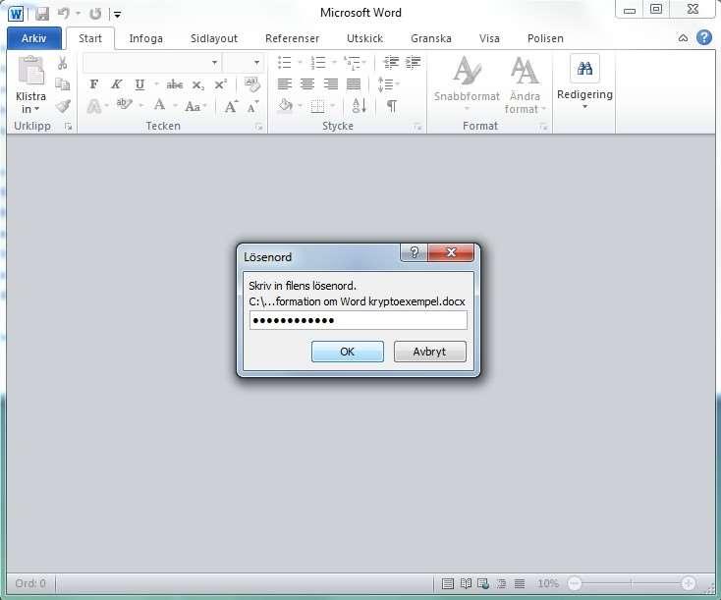Switch to the Infoga tab
The height and width of the screenshot is (600, 721).
click(x=145, y=38)
